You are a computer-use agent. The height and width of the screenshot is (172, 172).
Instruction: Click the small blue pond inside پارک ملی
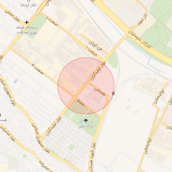(82, 122)
